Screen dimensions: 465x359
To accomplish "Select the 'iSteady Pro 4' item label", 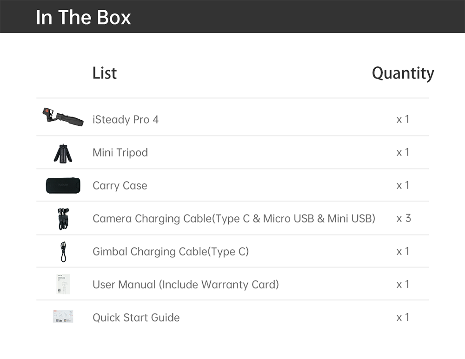I will 126,119.
